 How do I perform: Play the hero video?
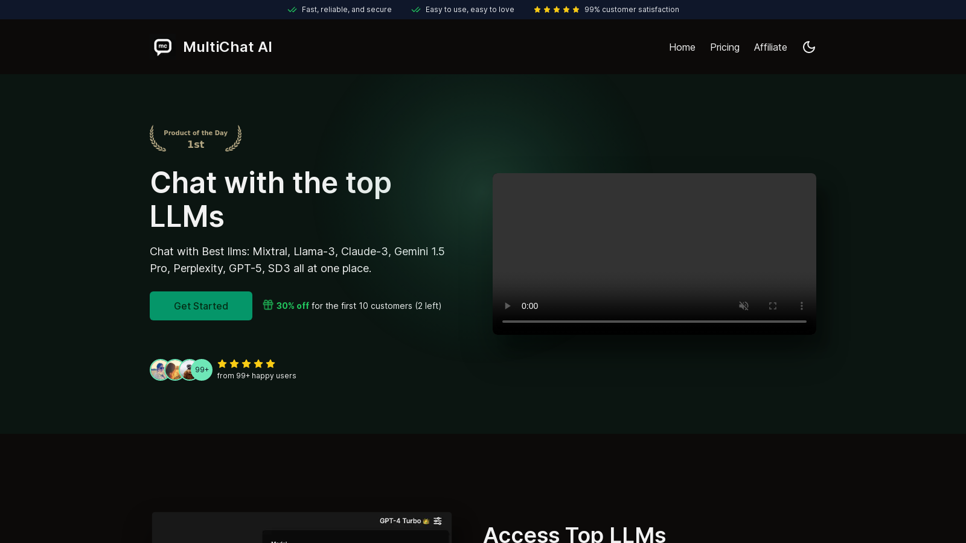click(507, 306)
